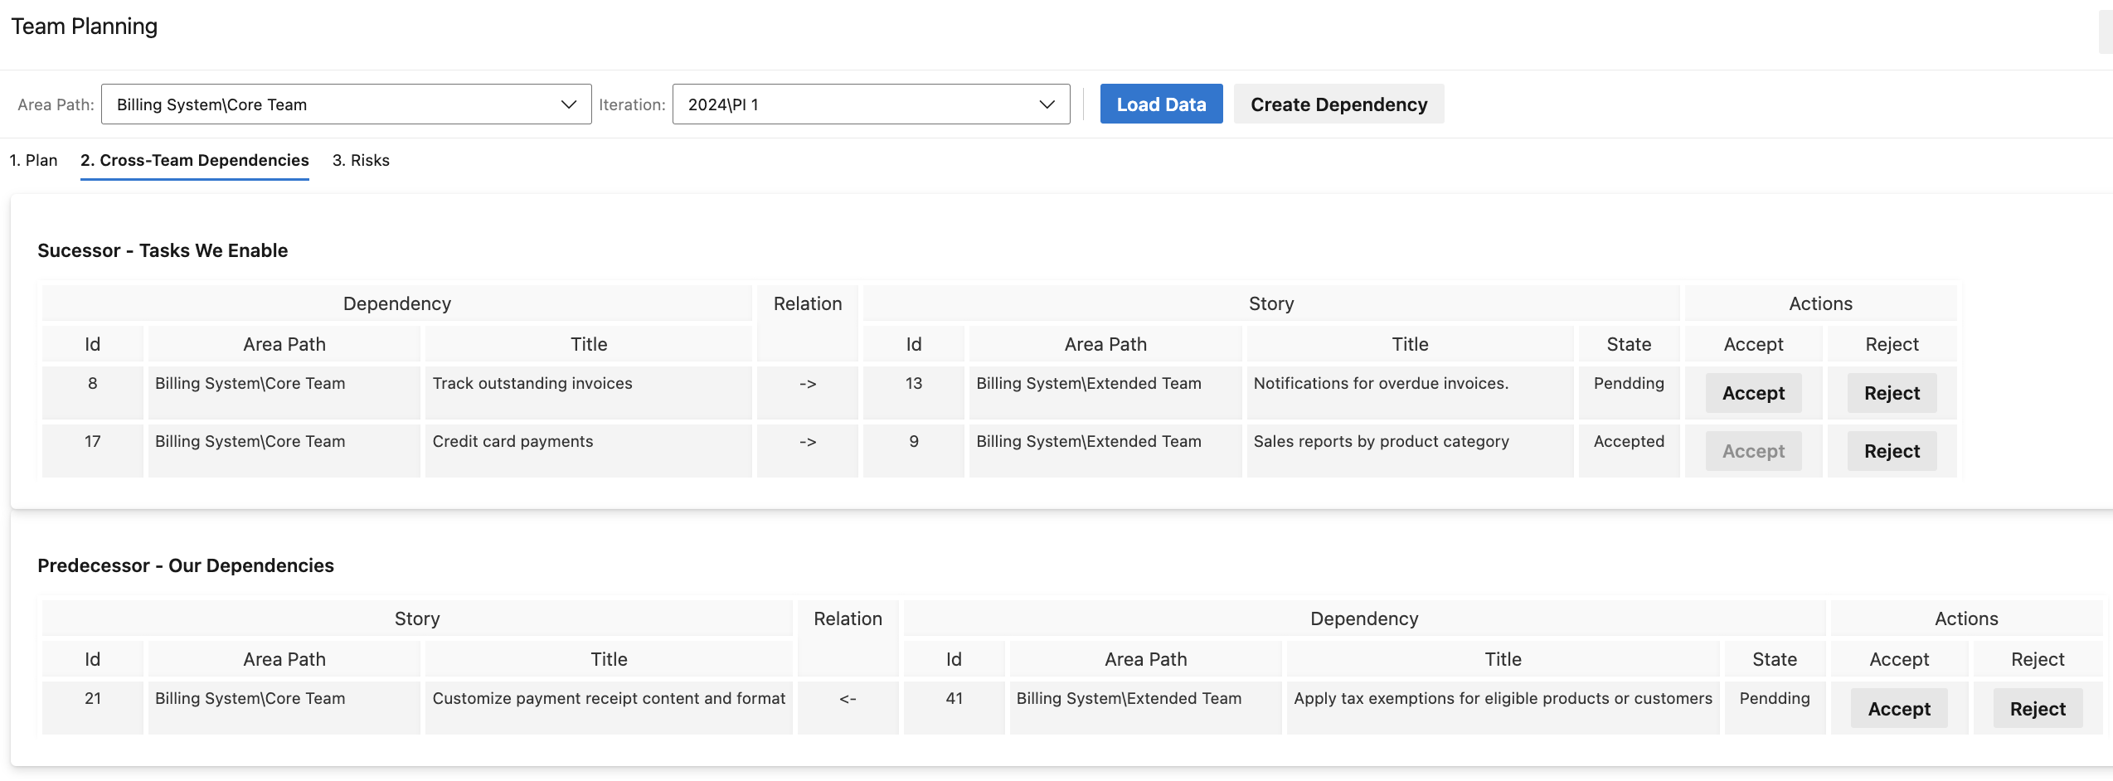Reject the Sales reports by product category dependency
The image size is (2113, 781).
click(1891, 450)
